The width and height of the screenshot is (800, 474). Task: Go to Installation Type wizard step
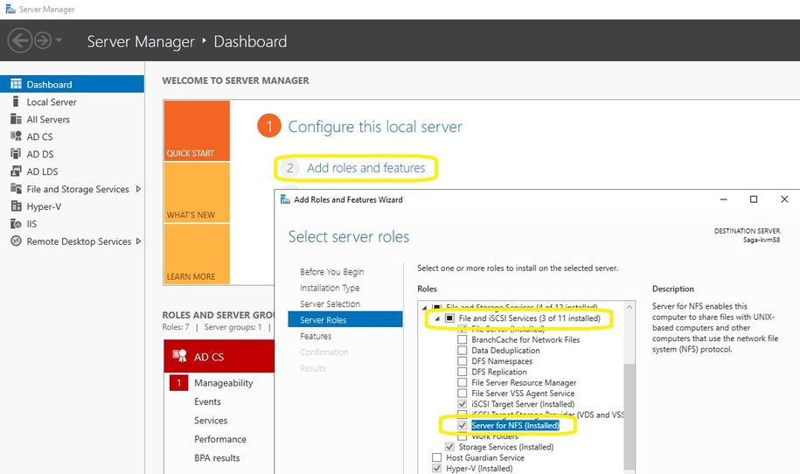[x=330, y=288]
